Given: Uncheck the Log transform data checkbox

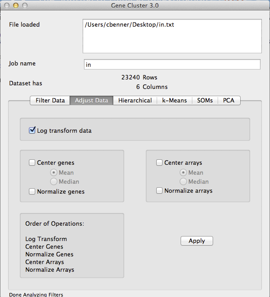Looking at the screenshot, I should pyautogui.click(x=32, y=130).
